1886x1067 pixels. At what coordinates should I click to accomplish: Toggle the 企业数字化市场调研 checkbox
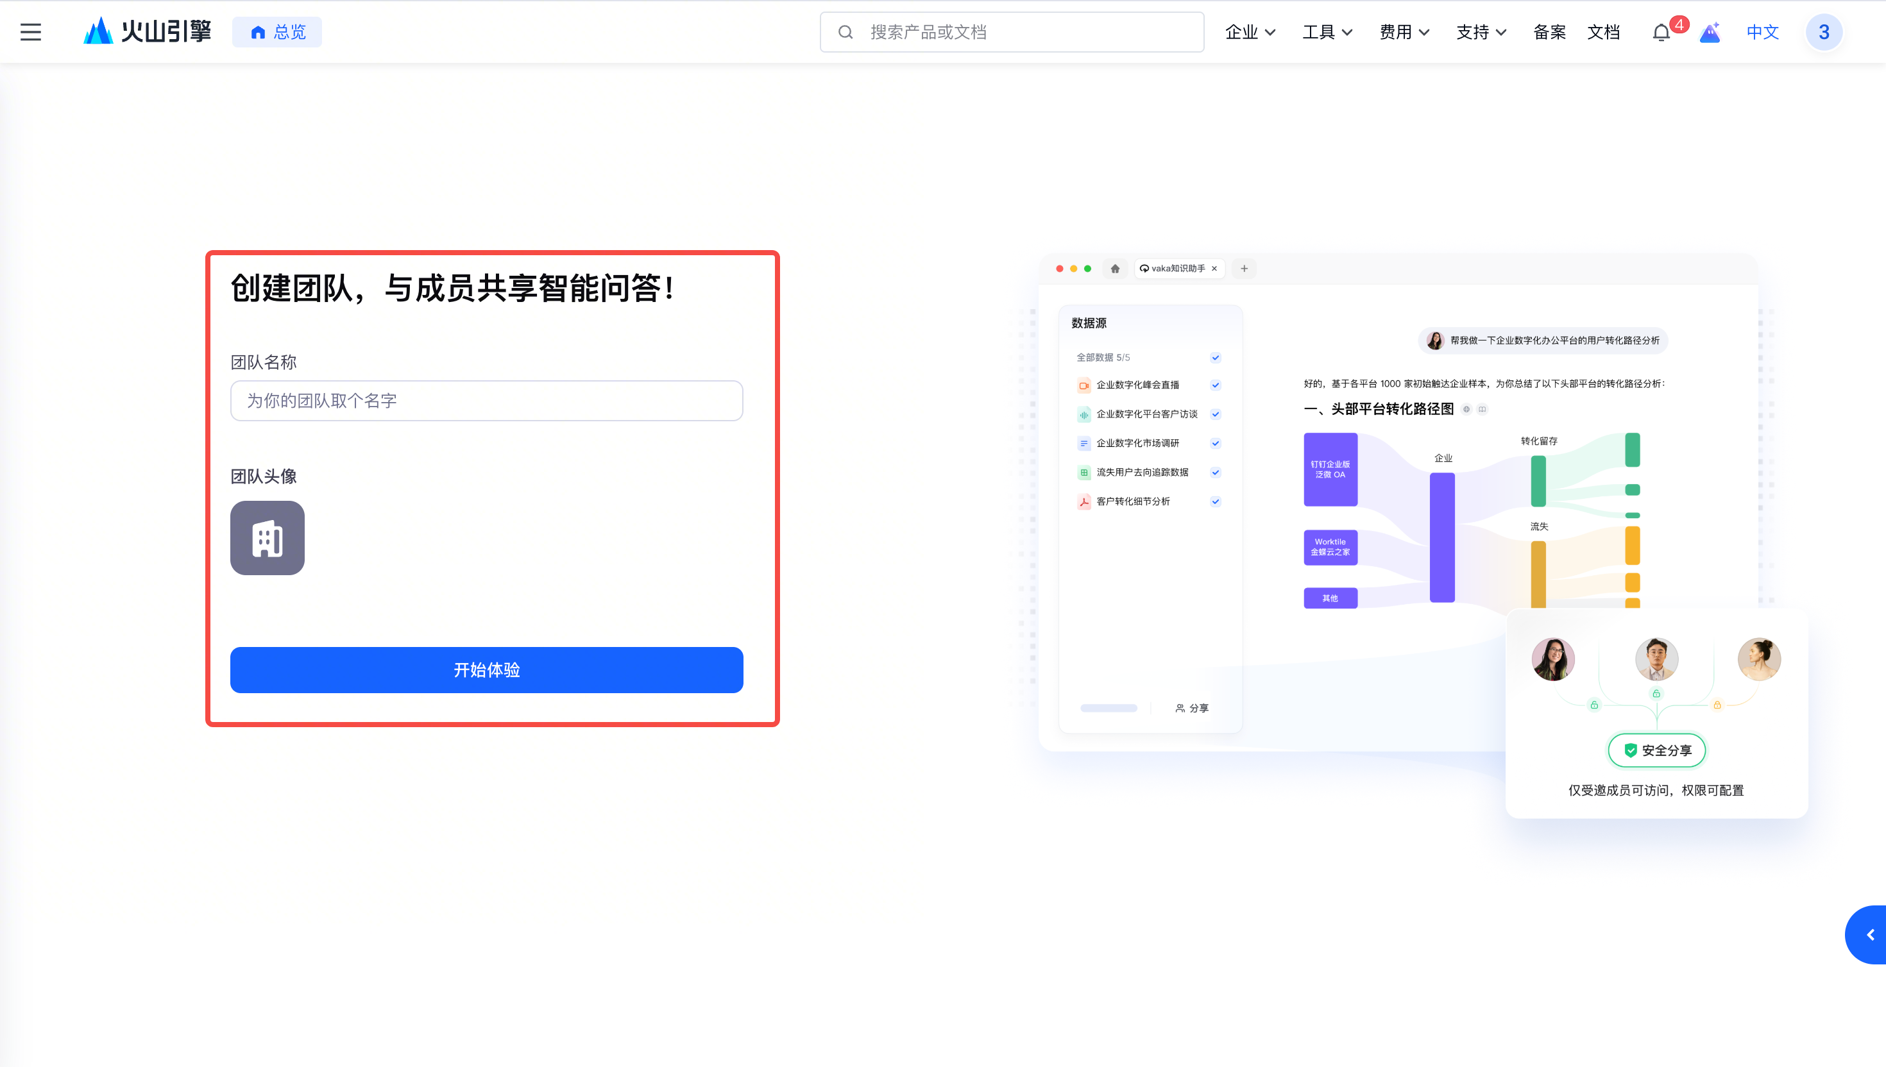[1215, 443]
